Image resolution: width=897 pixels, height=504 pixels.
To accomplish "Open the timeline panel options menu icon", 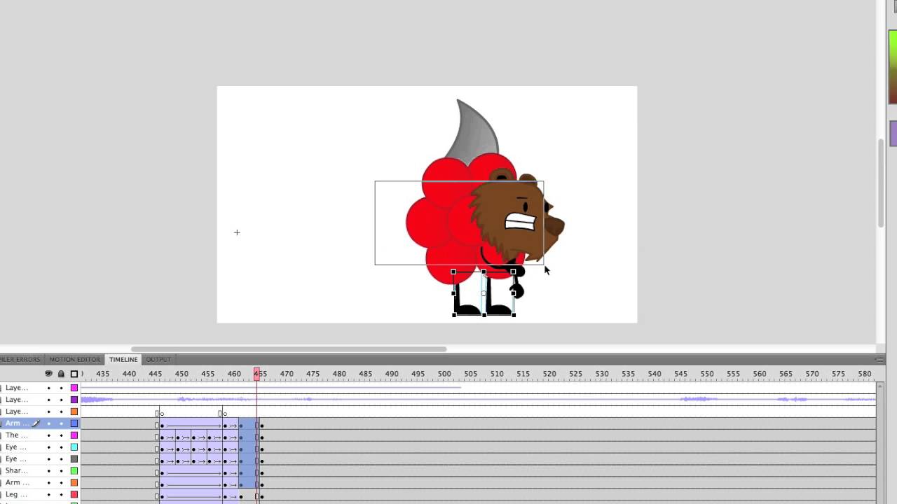I will pyautogui.click(x=879, y=359).
